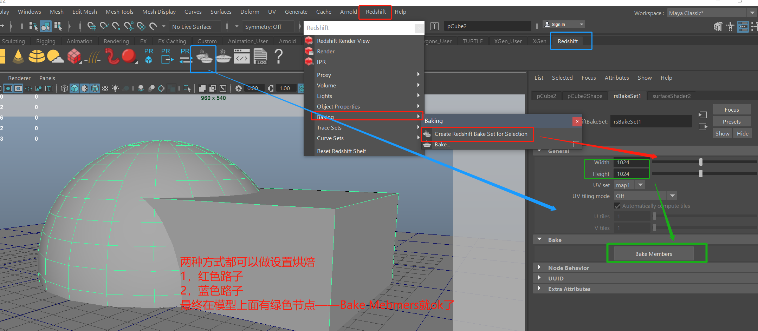Image resolution: width=758 pixels, height=331 pixels.
Task: Expand the UUID section
Action: pyautogui.click(x=539, y=278)
